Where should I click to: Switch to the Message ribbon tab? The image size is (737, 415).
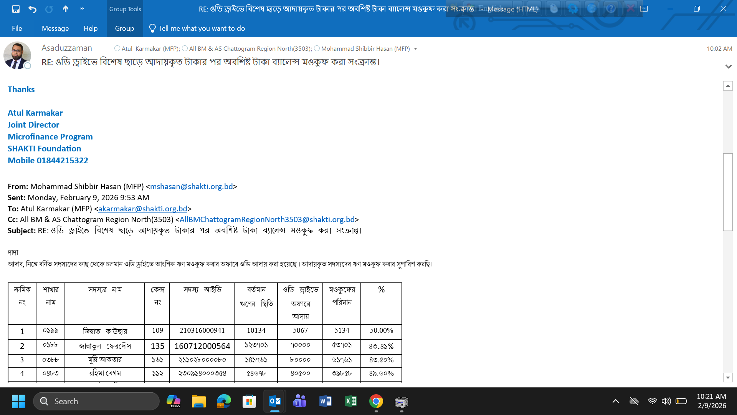[55, 28]
